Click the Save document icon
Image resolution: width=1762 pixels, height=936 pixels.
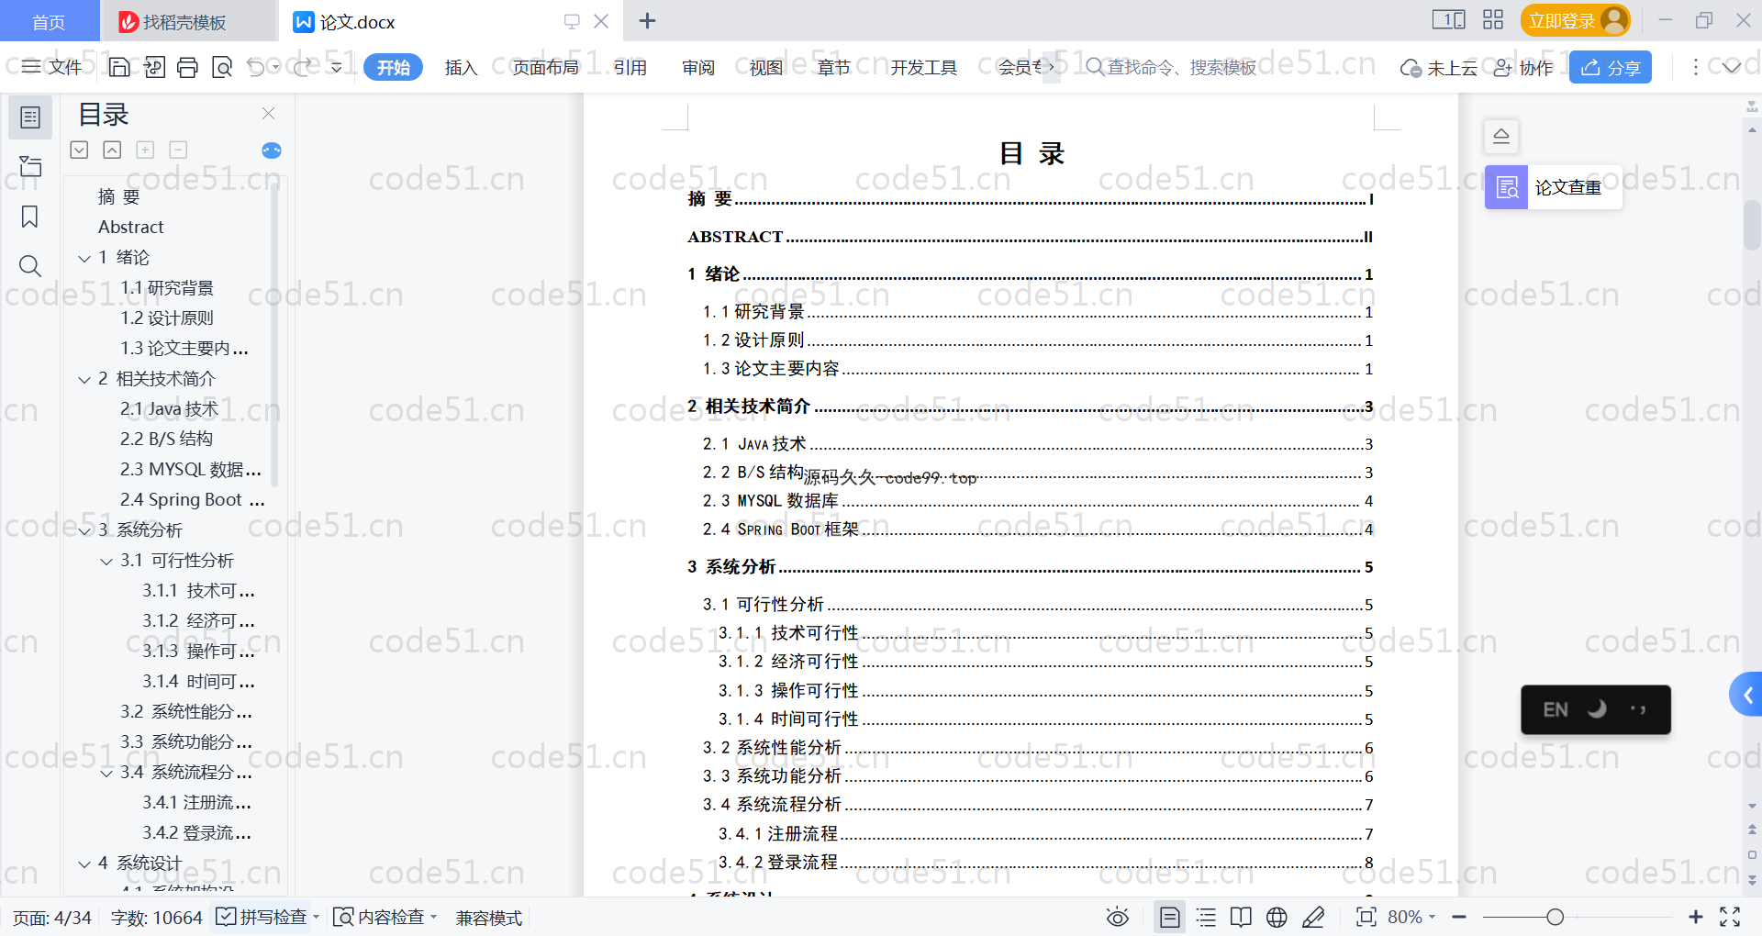(x=119, y=67)
